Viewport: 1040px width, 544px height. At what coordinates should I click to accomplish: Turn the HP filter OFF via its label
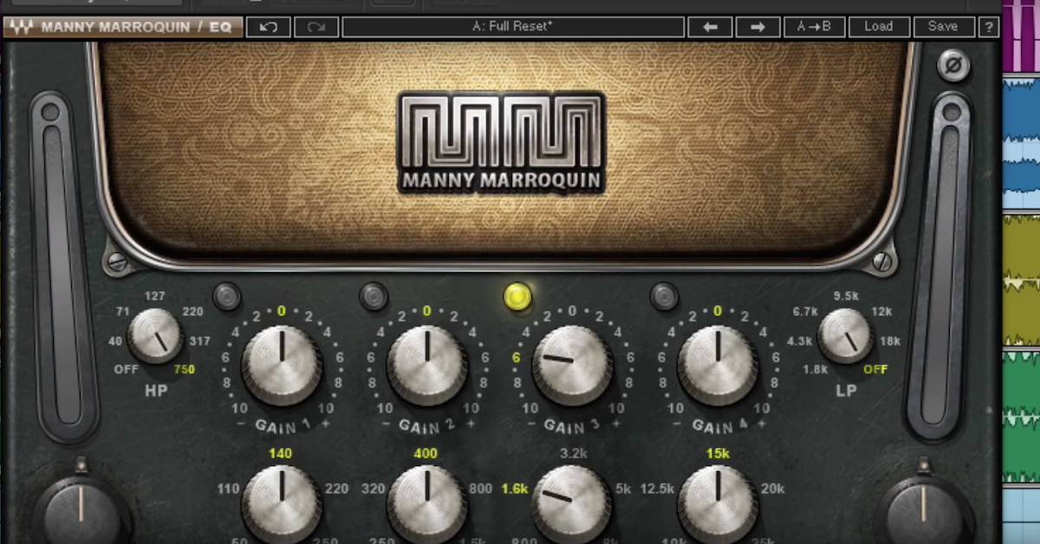(127, 370)
